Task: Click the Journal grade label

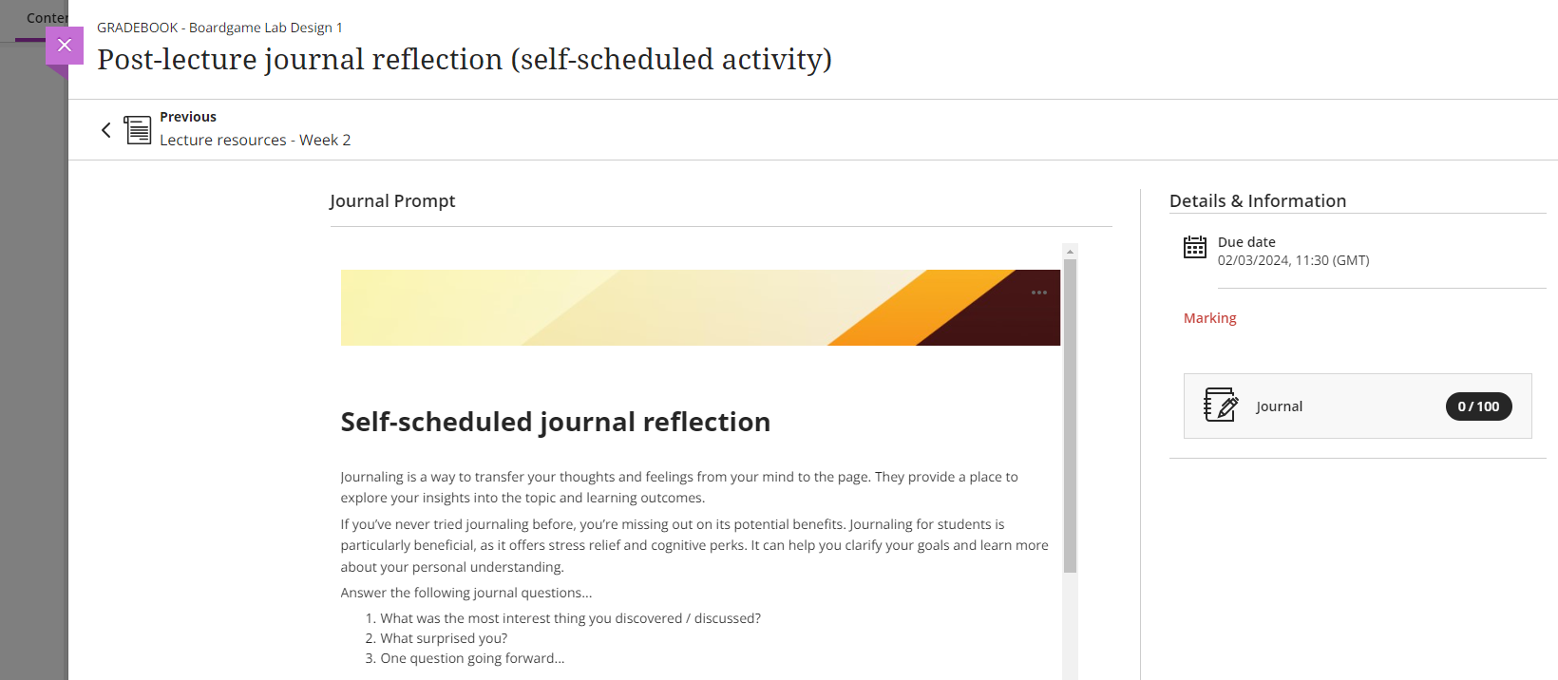Action: [1279, 406]
